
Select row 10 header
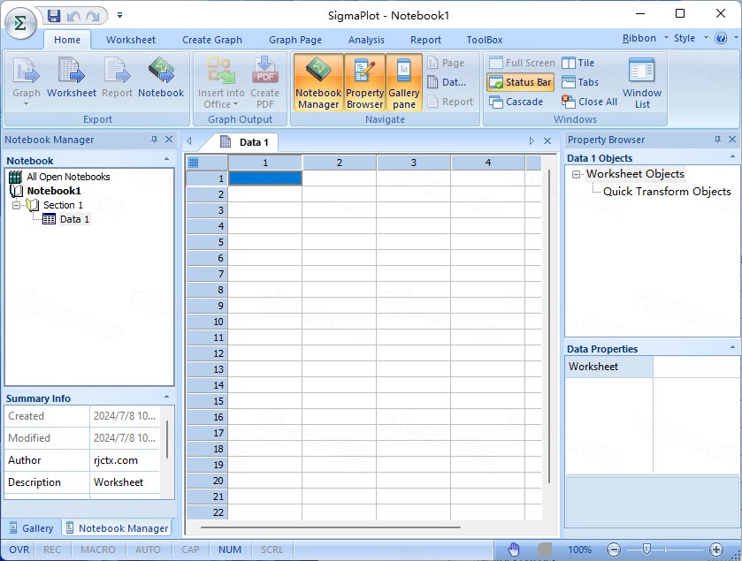coord(207,322)
